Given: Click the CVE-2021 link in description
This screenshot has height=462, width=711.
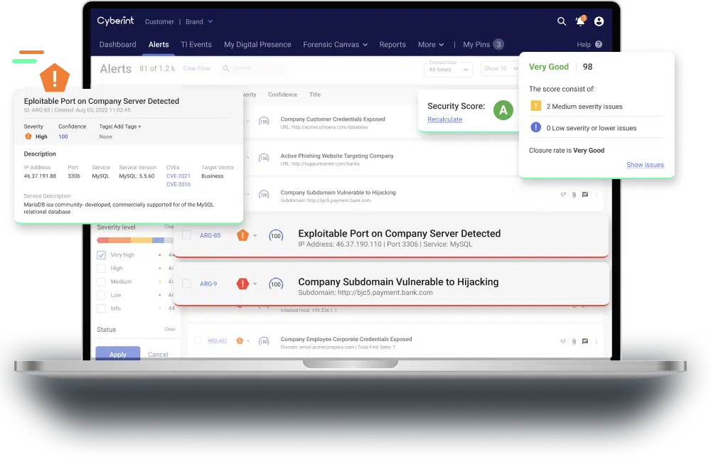Looking at the screenshot, I should [x=178, y=176].
